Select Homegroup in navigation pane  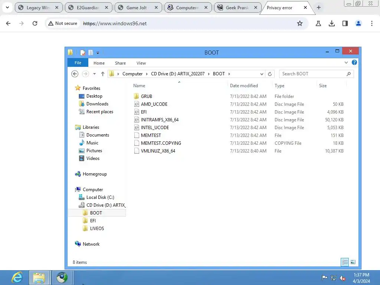pyautogui.click(x=95, y=174)
